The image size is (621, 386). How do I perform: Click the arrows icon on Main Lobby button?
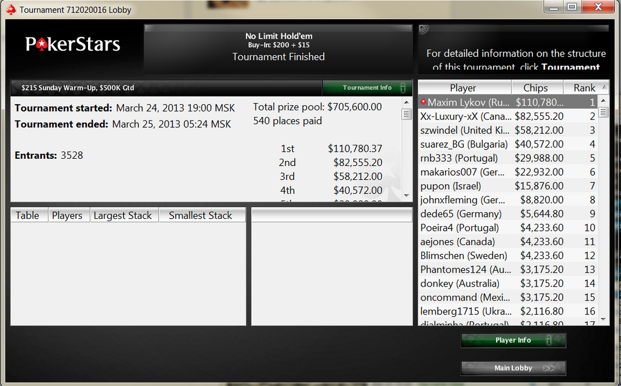coord(549,368)
